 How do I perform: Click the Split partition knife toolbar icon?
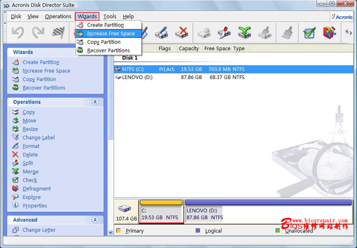click(224, 33)
